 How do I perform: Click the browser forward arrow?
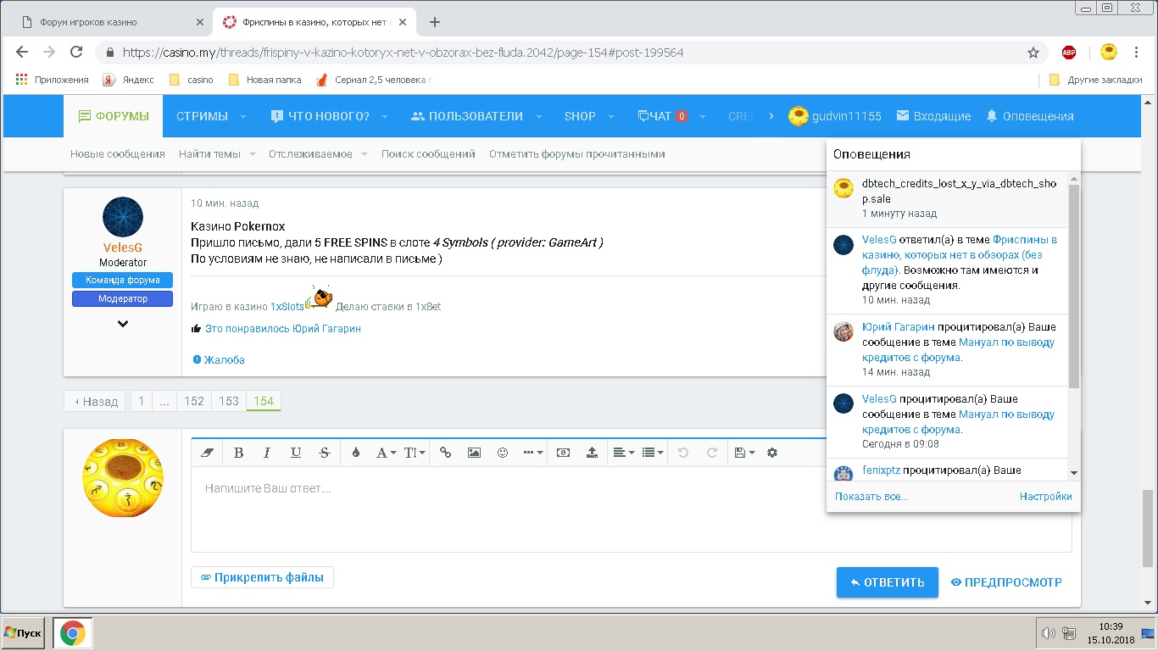[x=49, y=53]
